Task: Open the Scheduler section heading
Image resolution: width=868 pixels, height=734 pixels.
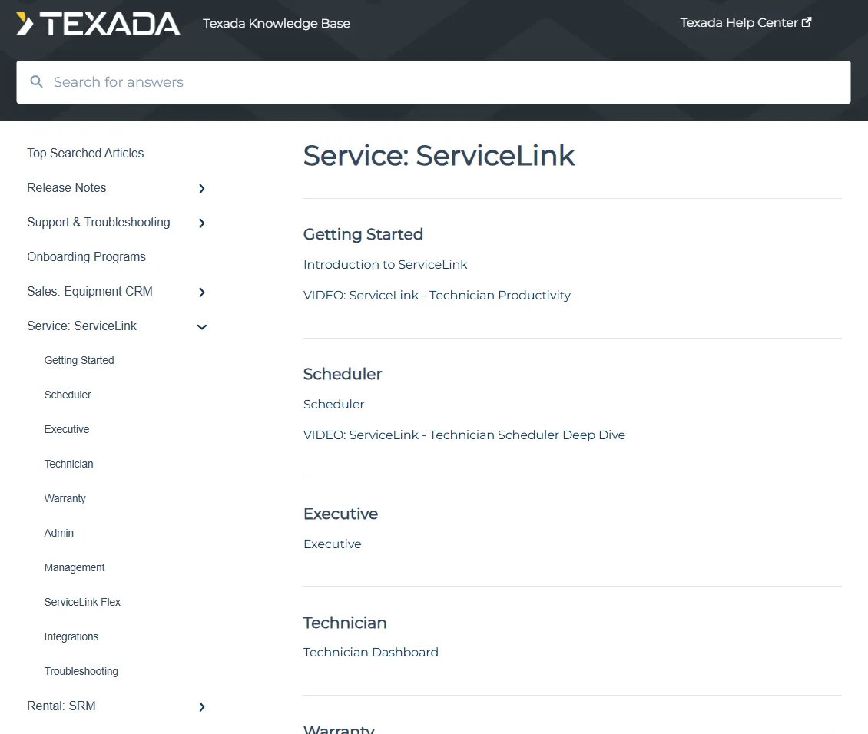Action: [x=343, y=374]
